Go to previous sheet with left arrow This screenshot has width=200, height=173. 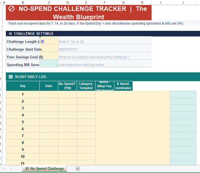point(3,169)
